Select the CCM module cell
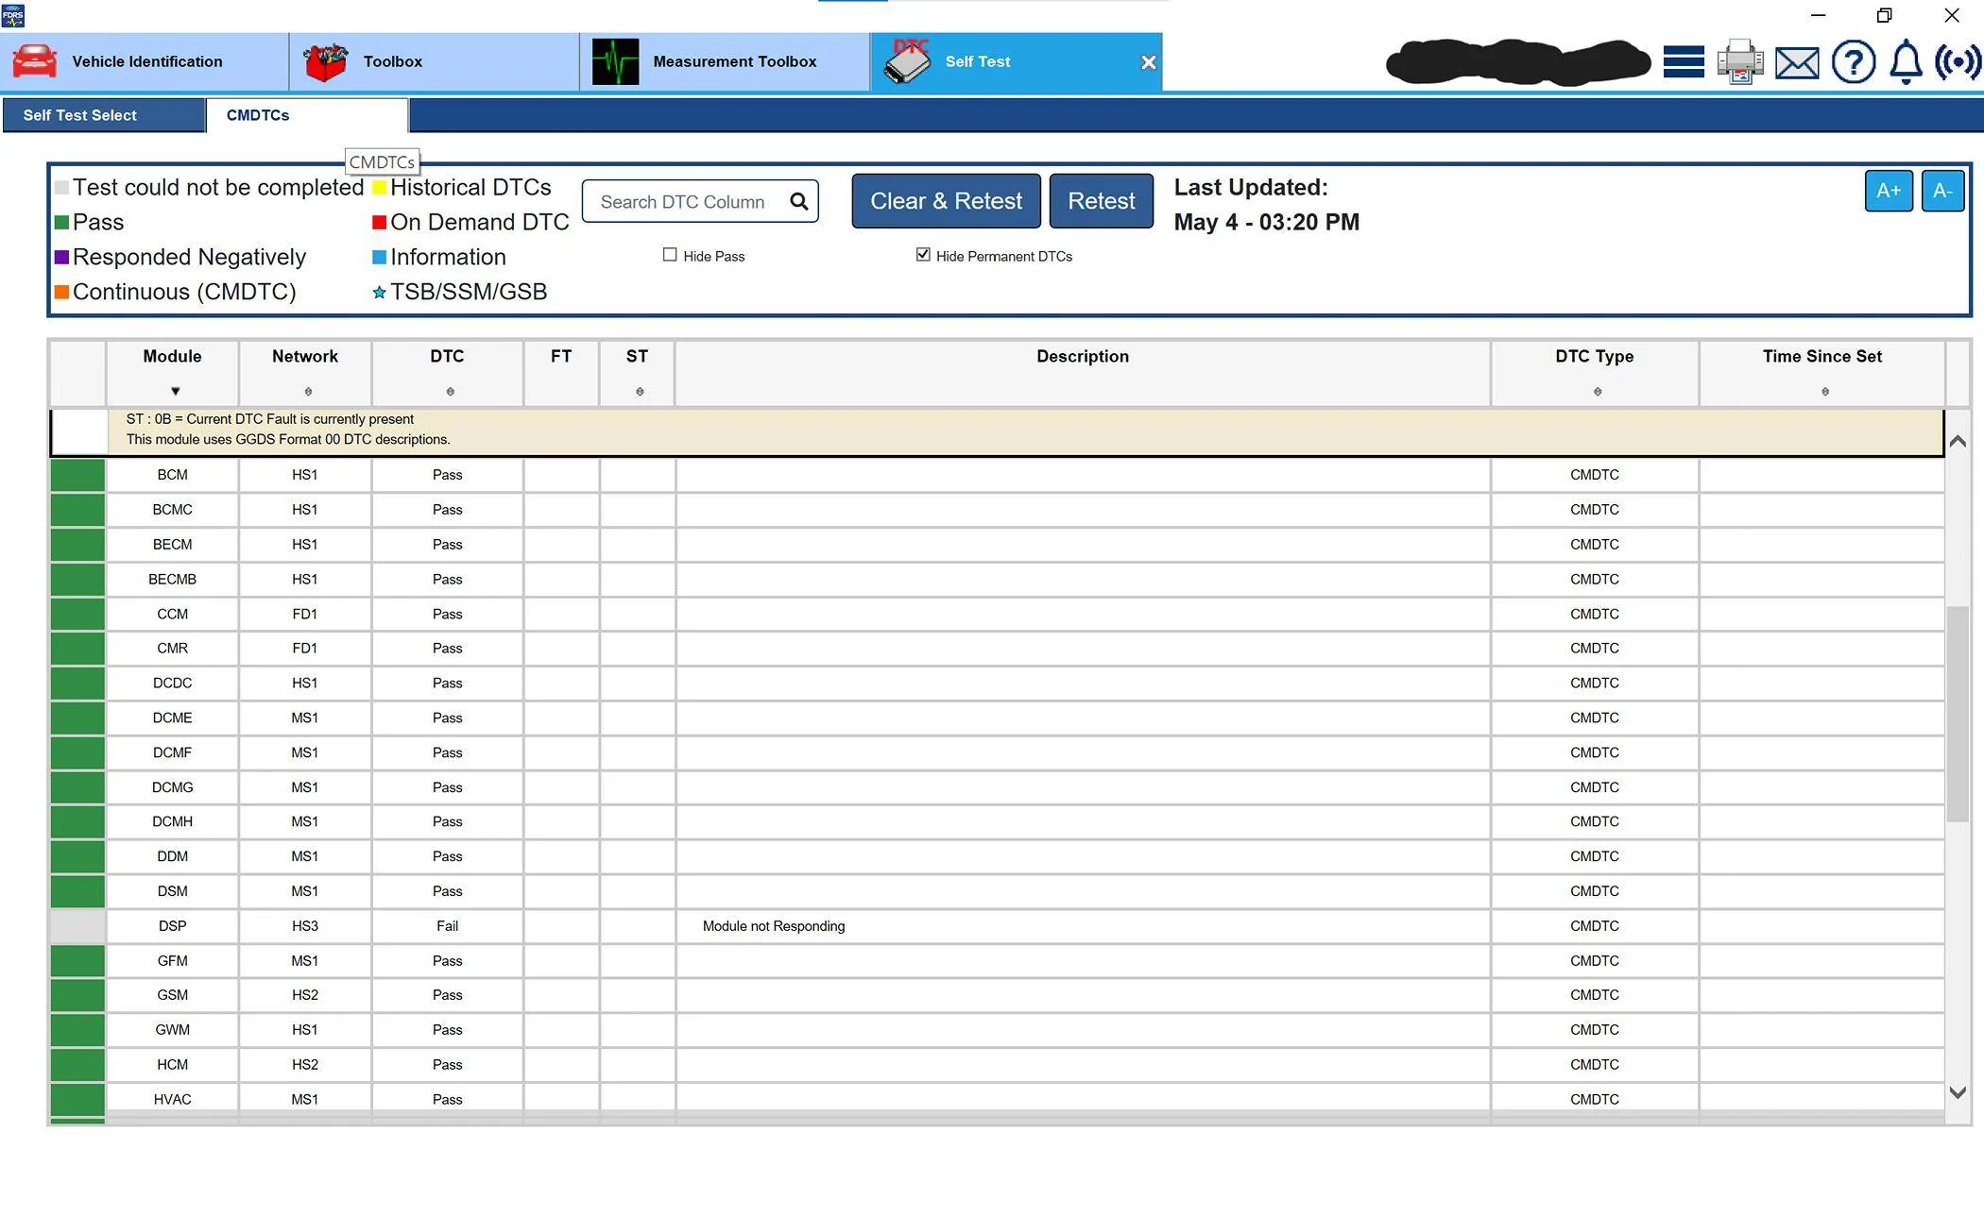 (x=172, y=614)
